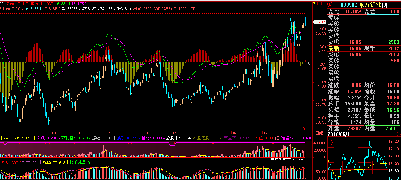
Task: Click the 涨跌 0.05 value
Action: point(356,85)
